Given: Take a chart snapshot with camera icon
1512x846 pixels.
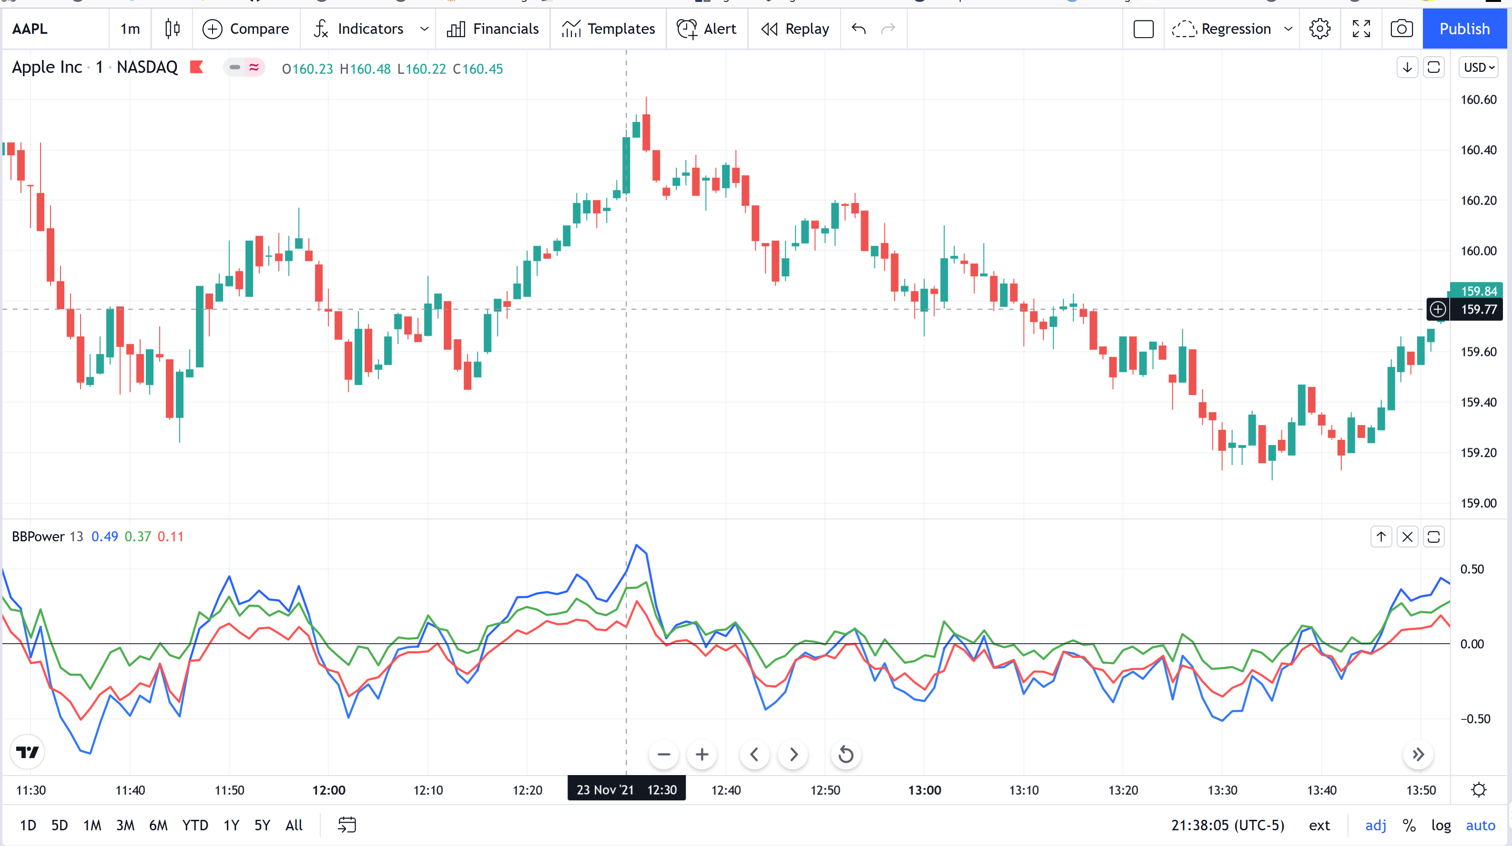Looking at the screenshot, I should [1401, 29].
